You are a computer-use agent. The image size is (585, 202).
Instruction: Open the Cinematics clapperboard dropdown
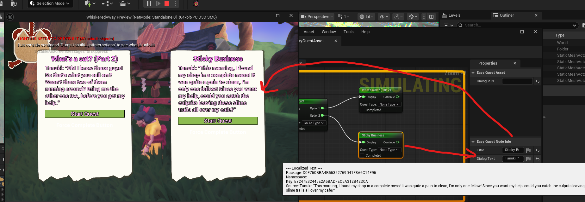(x=125, y=3)
